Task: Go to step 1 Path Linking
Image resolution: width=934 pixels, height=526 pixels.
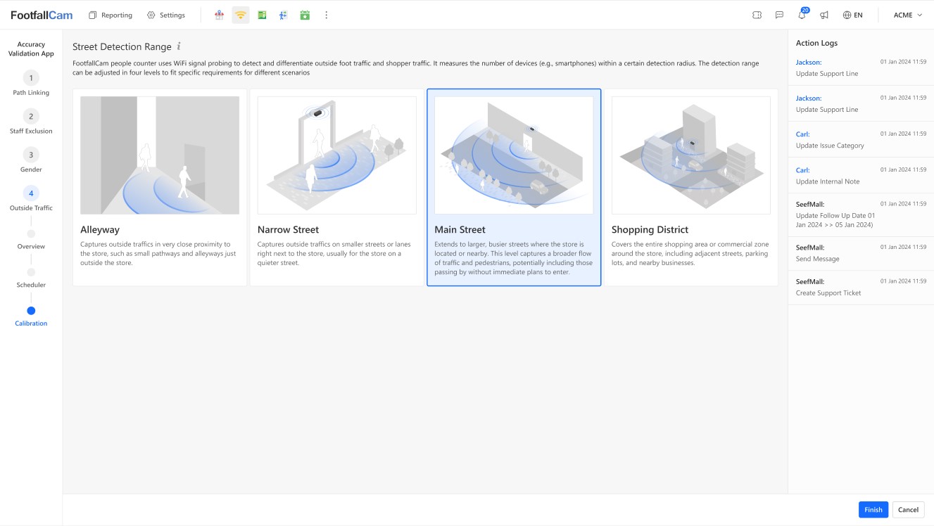Action: [x=31, y=78]
